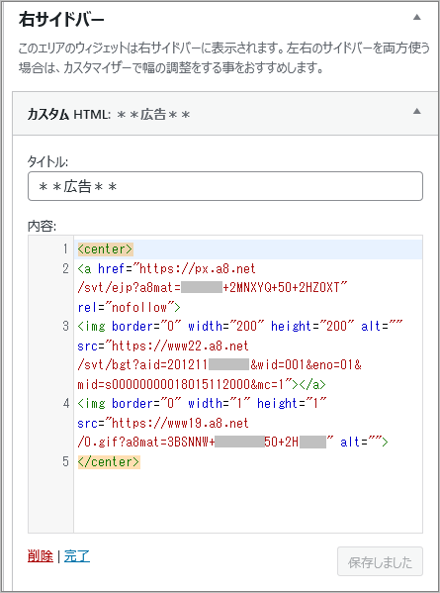Viewport: 440px width, 593px height.
Task: Click line number 3 in gutter
Action: pos(65,326)
